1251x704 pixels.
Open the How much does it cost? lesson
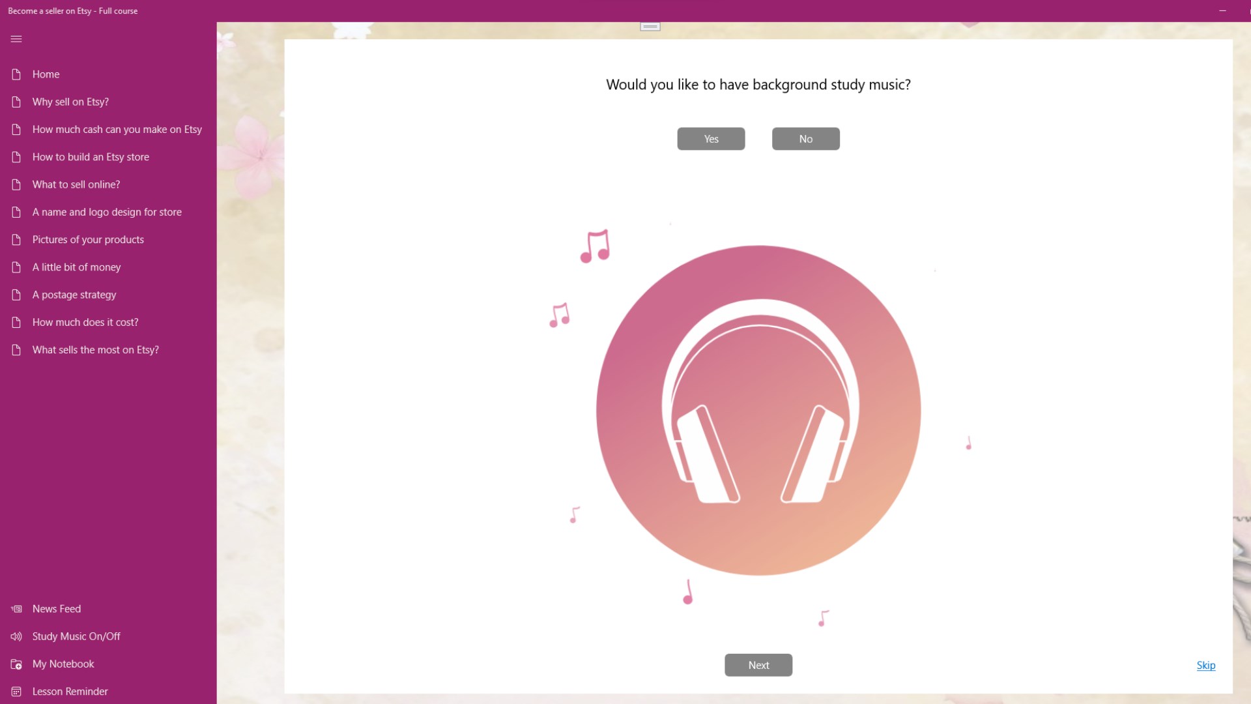85,322
